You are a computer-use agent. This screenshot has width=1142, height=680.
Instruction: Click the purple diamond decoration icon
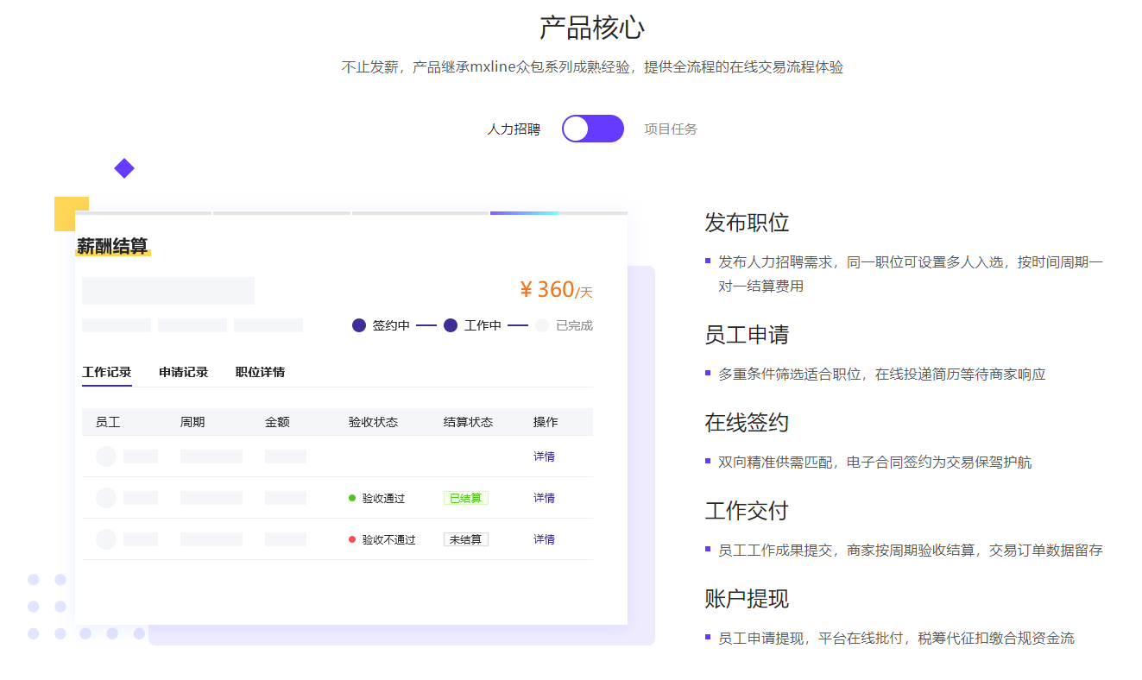tap(124, 168)
